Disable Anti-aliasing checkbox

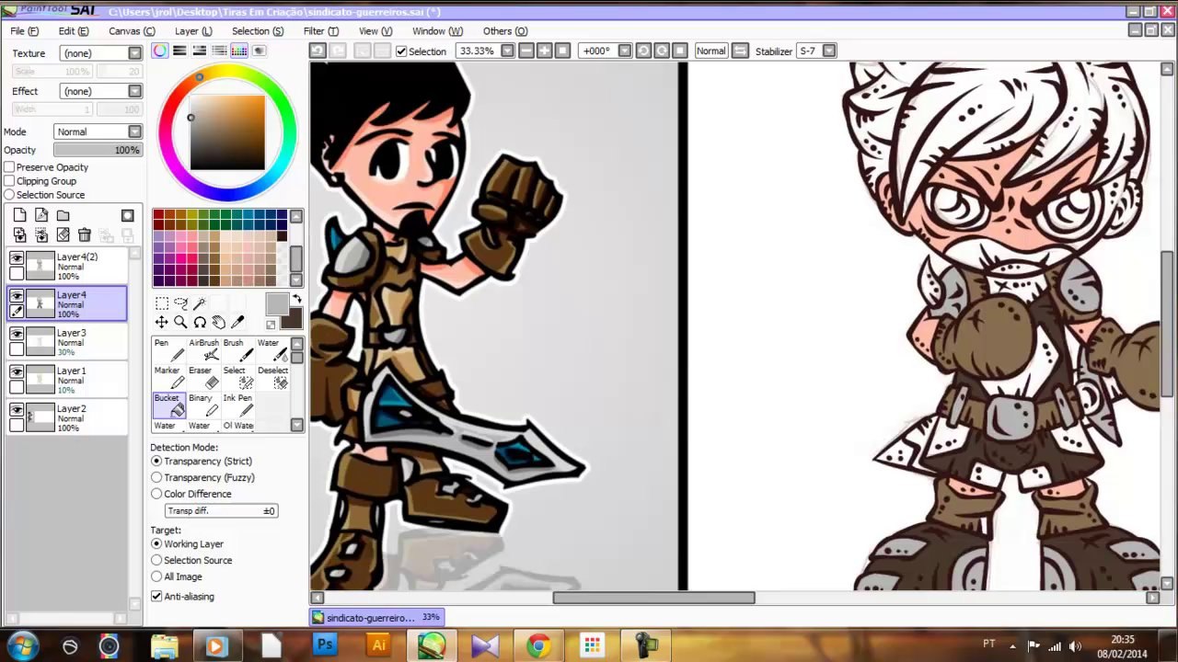click(156, 596)
